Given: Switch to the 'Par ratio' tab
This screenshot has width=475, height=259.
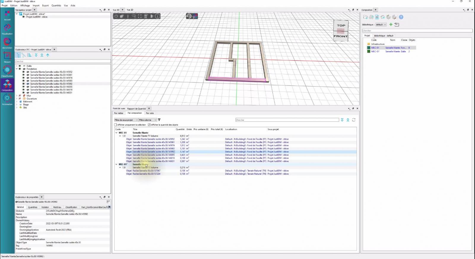Looking at the screenshot, I should [150, 113].
